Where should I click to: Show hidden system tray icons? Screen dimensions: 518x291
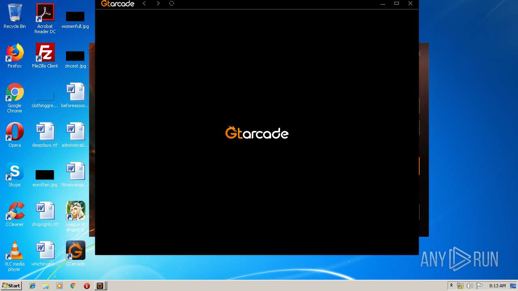pyautogui.click(x=451, y=286)
